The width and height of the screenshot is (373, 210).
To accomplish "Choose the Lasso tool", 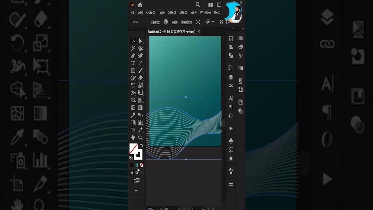I will coord(140,48).
